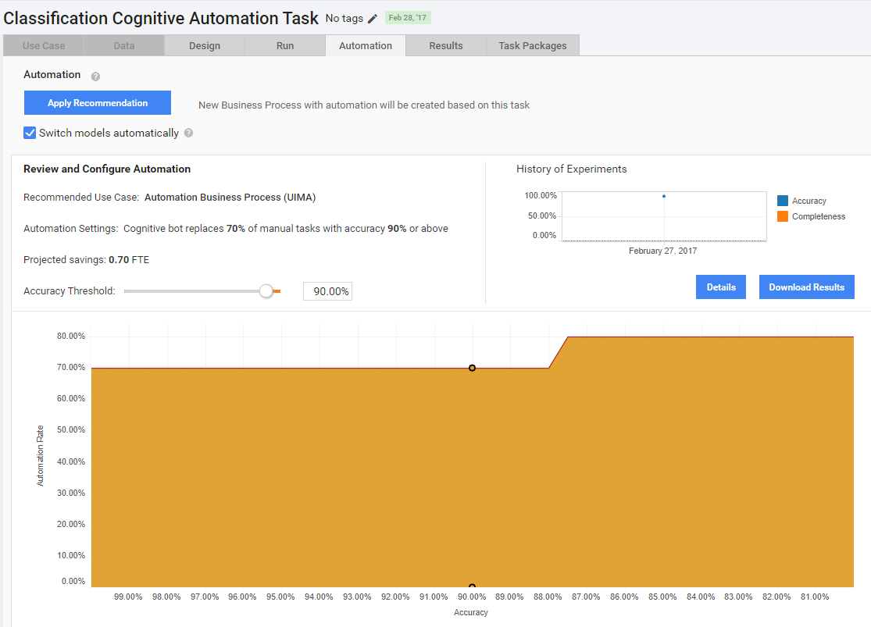Open the Task Packages tab
This screenshot has height=627, width=871.
pyautogui.click(x=533, y=45)
